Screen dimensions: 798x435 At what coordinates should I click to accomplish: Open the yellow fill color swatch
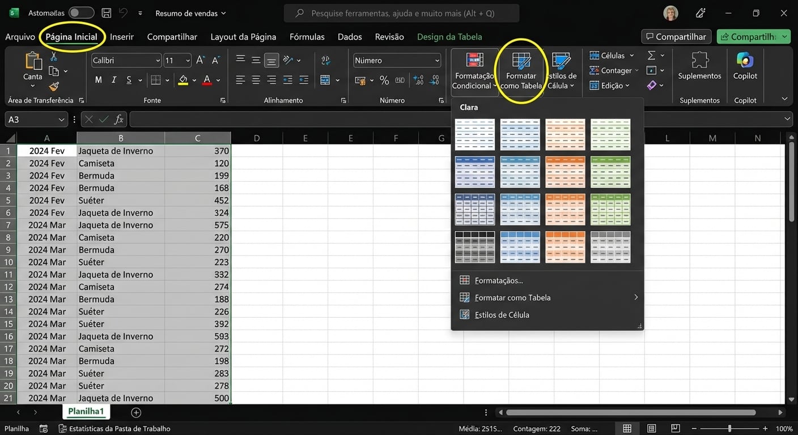[184, 79]
